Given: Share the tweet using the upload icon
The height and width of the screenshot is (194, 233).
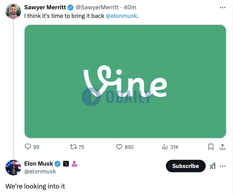Looking at the screenshot, I should pyautogui.click(x=222, y=147).
